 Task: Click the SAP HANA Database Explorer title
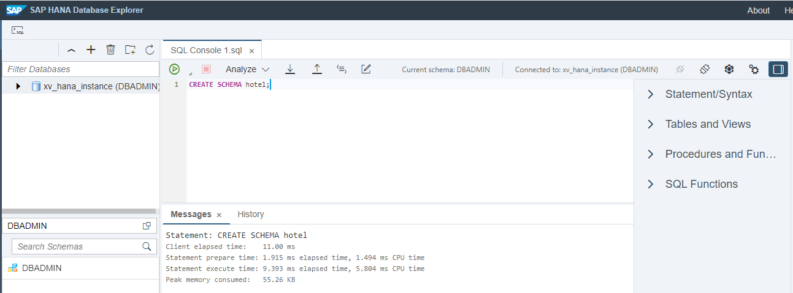point(86,10)
